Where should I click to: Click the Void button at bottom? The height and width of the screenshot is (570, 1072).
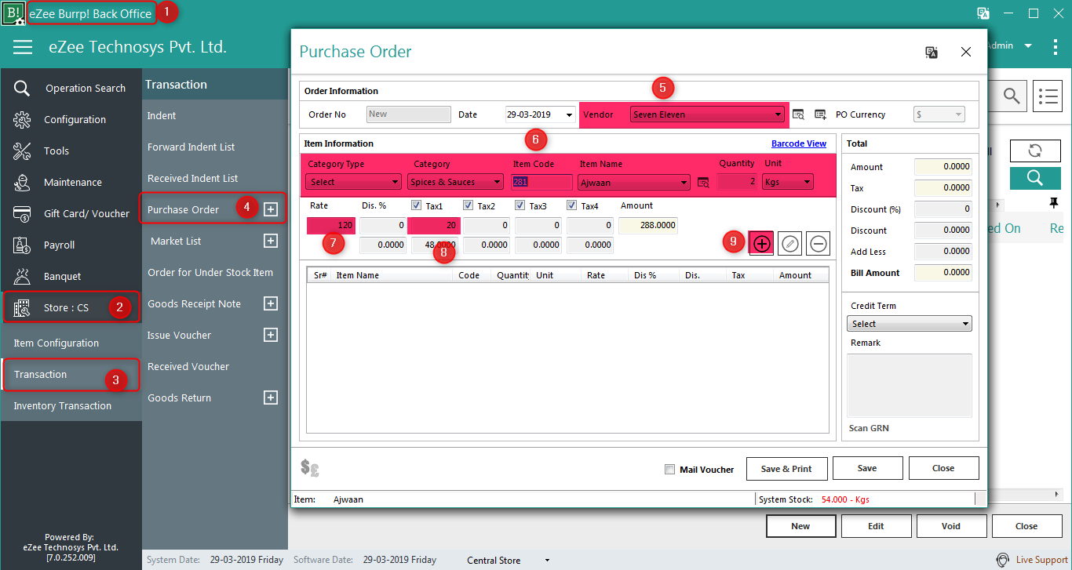(951, 526)
